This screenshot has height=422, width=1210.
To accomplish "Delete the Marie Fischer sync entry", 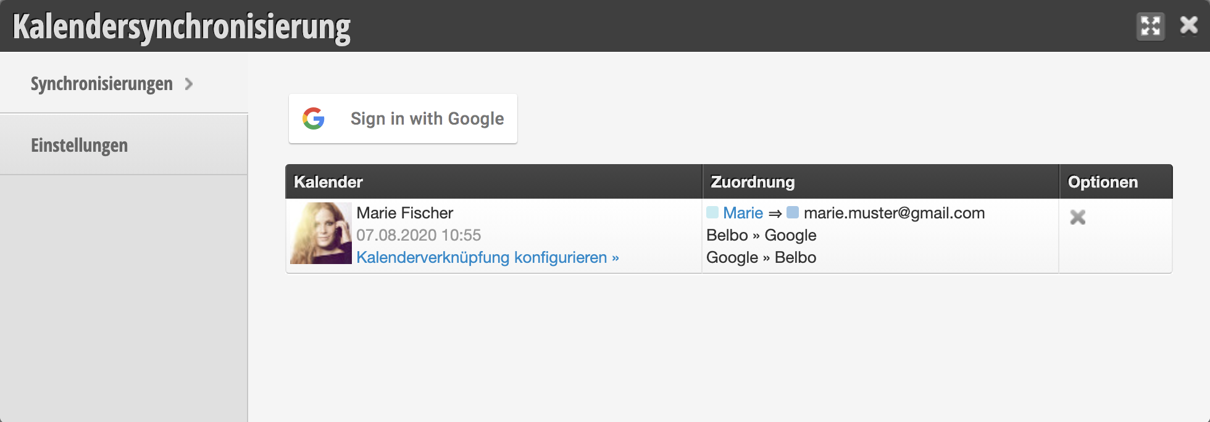I will tap(1078, 217).
